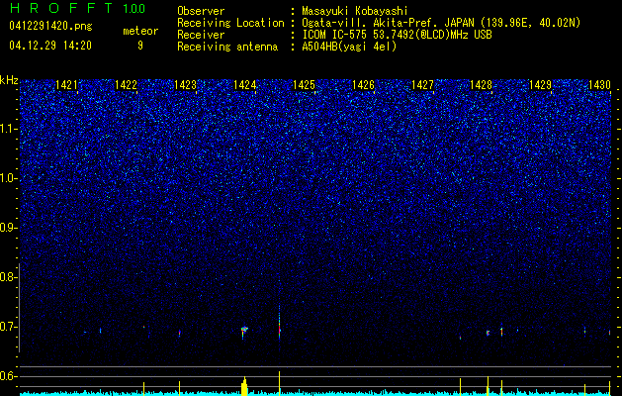
Task: Select the meteor count value 9
Action: coord(140,46)
